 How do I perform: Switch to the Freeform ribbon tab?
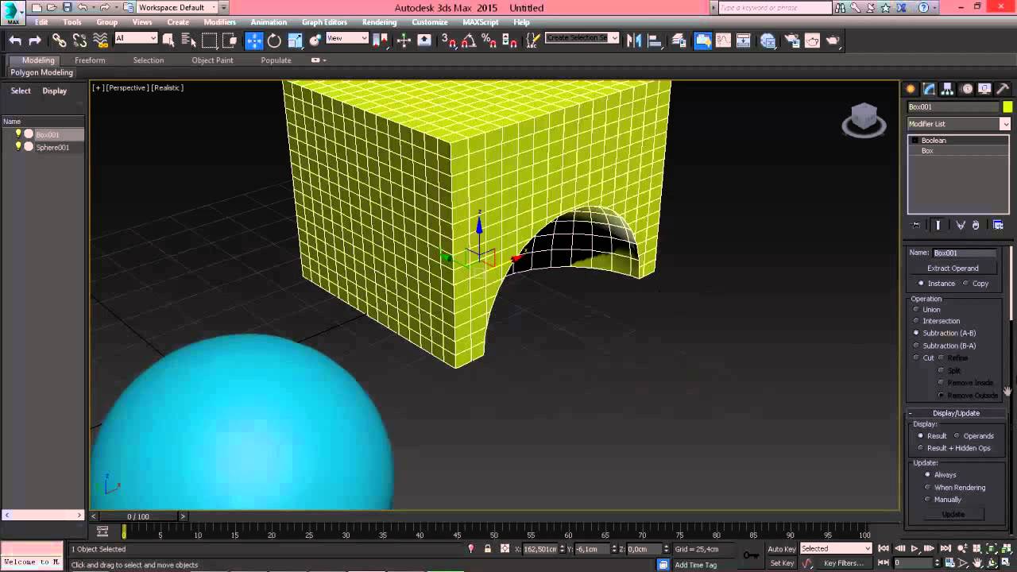point(90,60)
